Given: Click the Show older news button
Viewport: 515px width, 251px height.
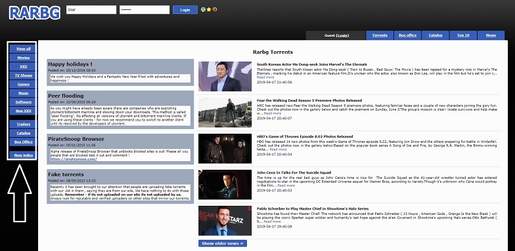Looking at the screenshot, I should tap(222, 244).
